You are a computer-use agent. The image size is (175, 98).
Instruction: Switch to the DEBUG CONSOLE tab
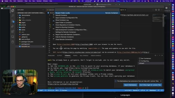pos(96,56)
